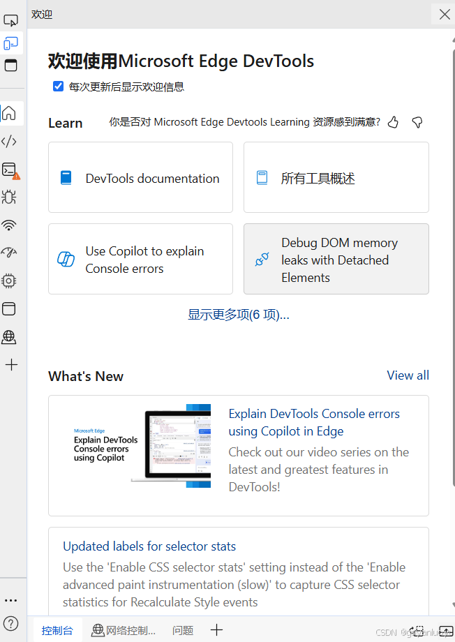Screen dimensions: 455x642
Task: Open the Help question mark icon
Action: click(x=11, y=624)
